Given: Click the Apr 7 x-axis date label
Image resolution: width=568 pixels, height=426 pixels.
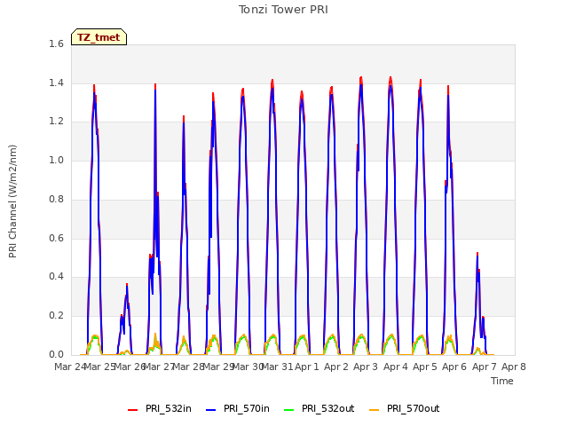Looking at the screenshot, I should point(485,367).
